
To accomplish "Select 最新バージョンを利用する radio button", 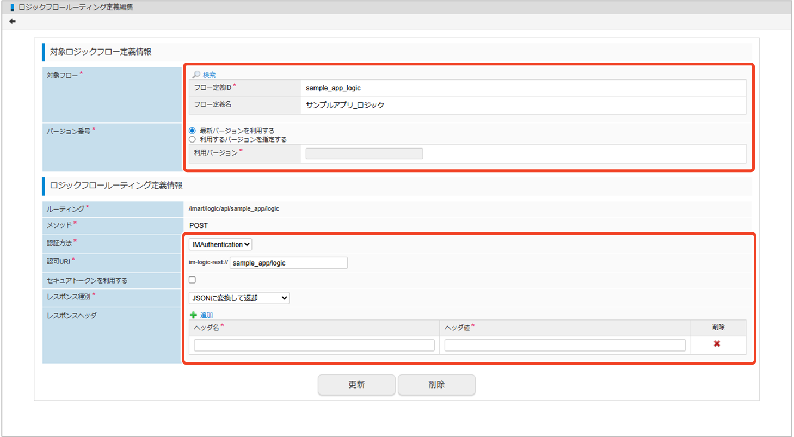I will click(192, 131).
